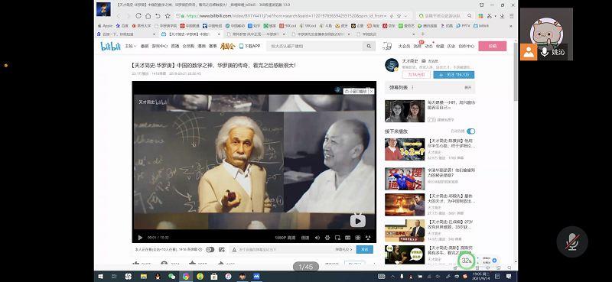Open the WeChat icon in the taskbar
This screenshot has height=282, width=612.
point(171,276)
